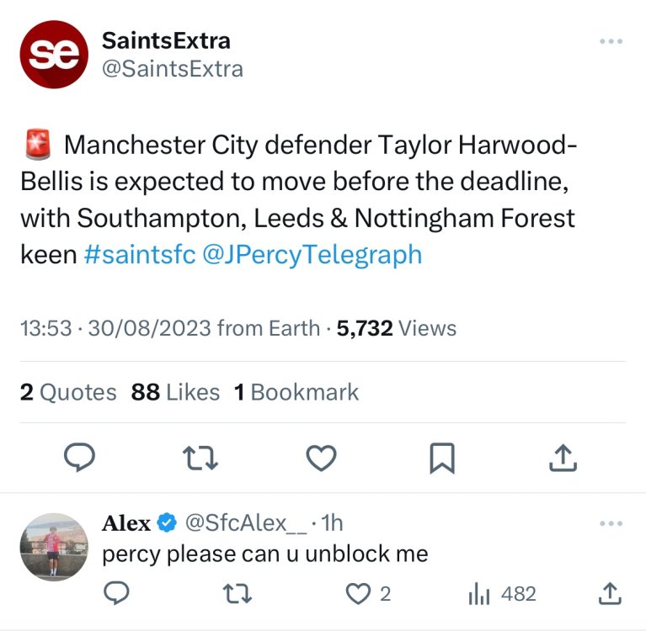The width and height of the screenshot is (646, 631).
Task: Open more options for SaintsExtra tweet
Action: (611, 41)
